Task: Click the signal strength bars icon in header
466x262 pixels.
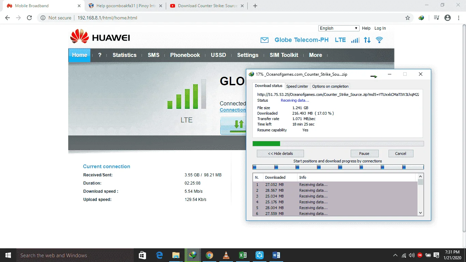Action: click(x=355, y=40)
